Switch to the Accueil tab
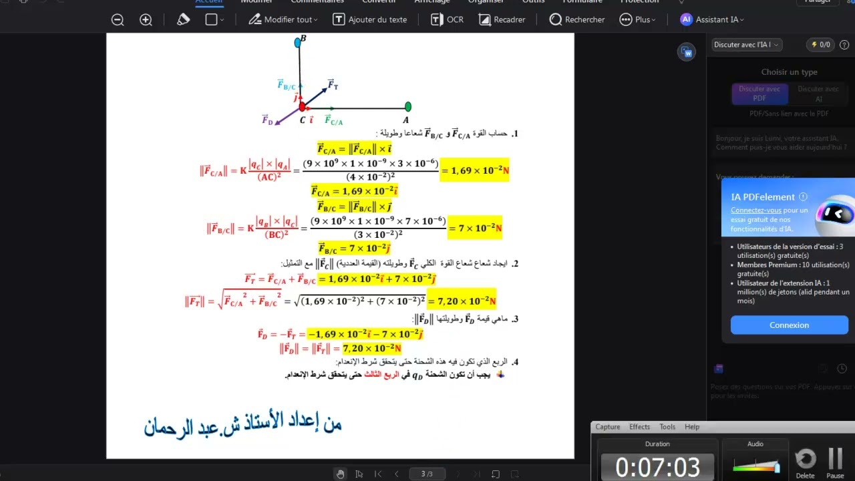The width and height of the screenshot is (855, 481). (208, 2)
